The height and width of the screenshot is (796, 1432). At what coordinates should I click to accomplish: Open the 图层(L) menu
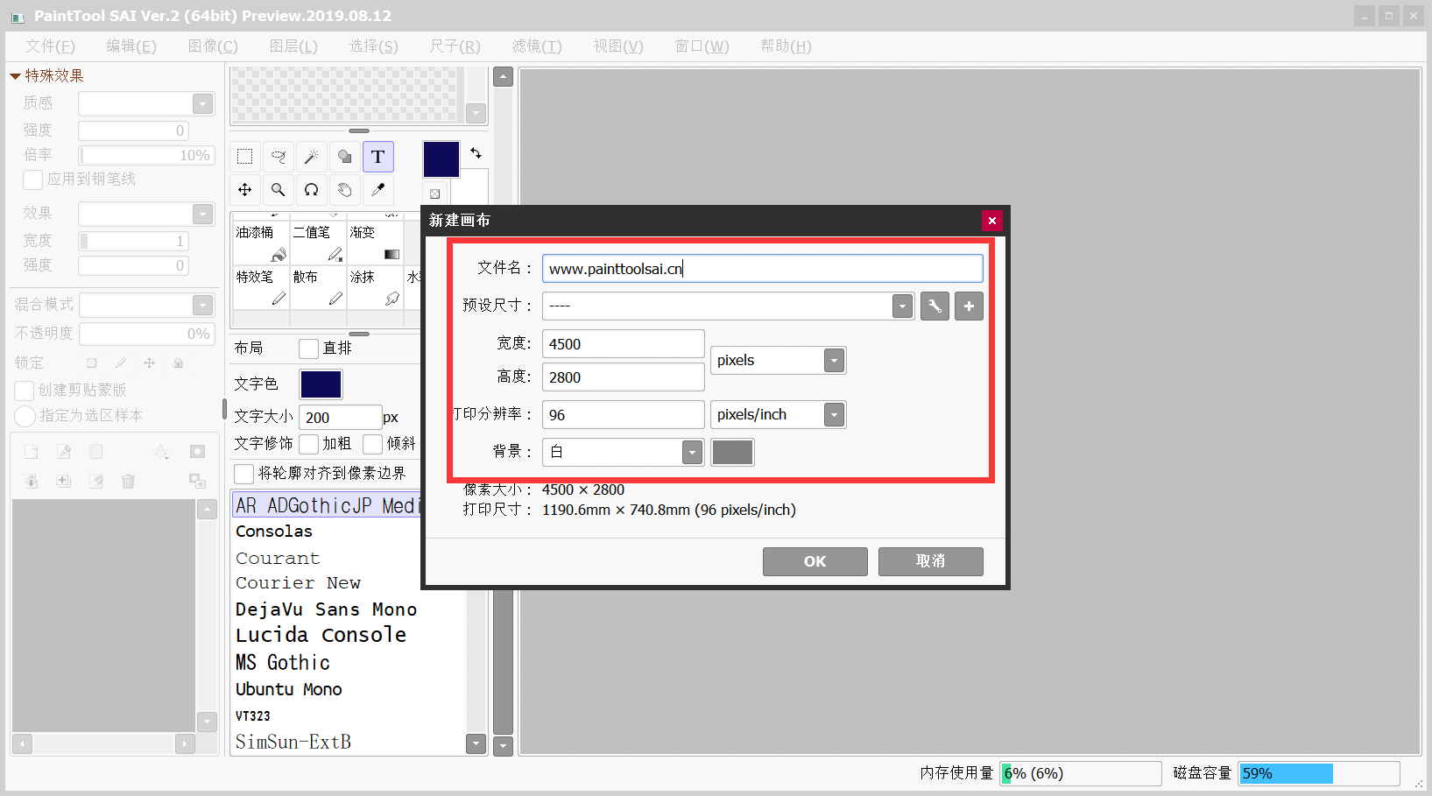pos(293,46)
